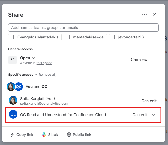168x145 pixels.
Task: Click the 'Specific access' heading
Action: tap(21, 75)
